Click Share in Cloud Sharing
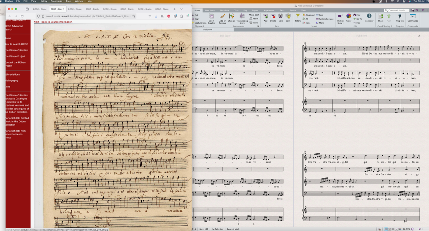 pyautogui.click(x=381, y=18)
